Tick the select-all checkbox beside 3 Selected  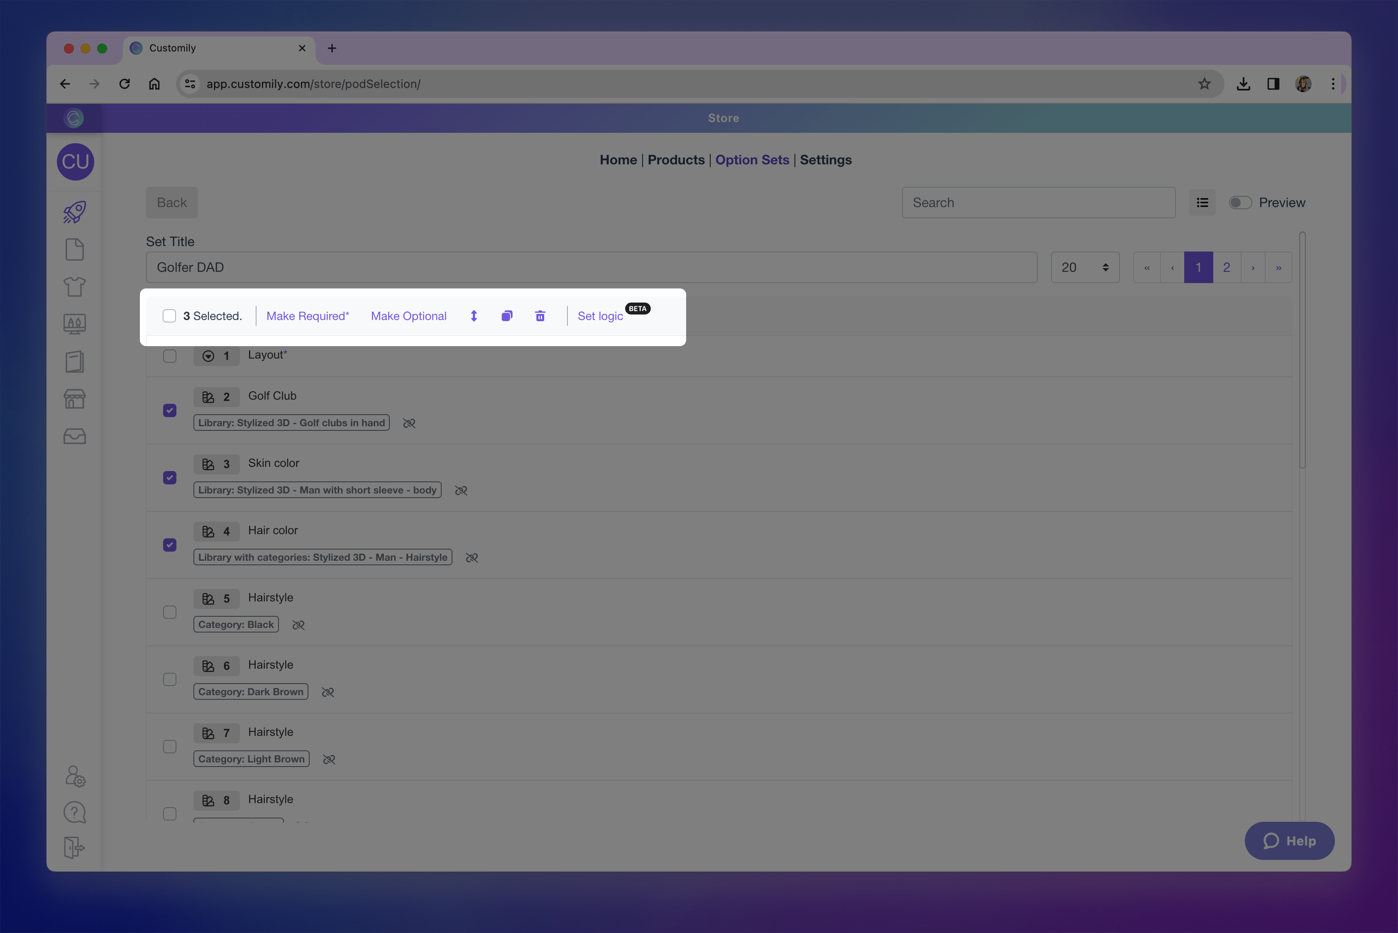tap(169, 316)
